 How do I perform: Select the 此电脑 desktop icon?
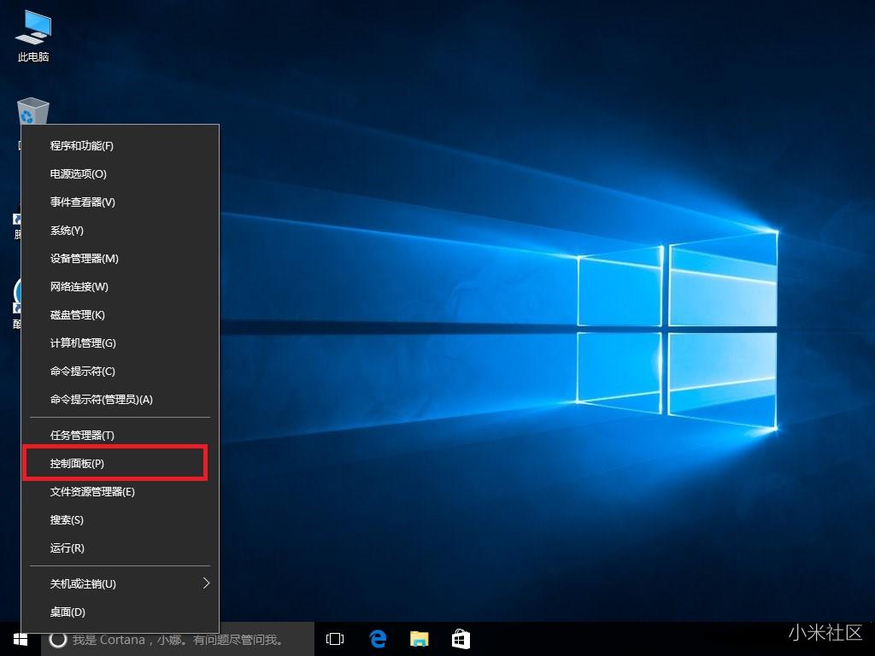33,36
